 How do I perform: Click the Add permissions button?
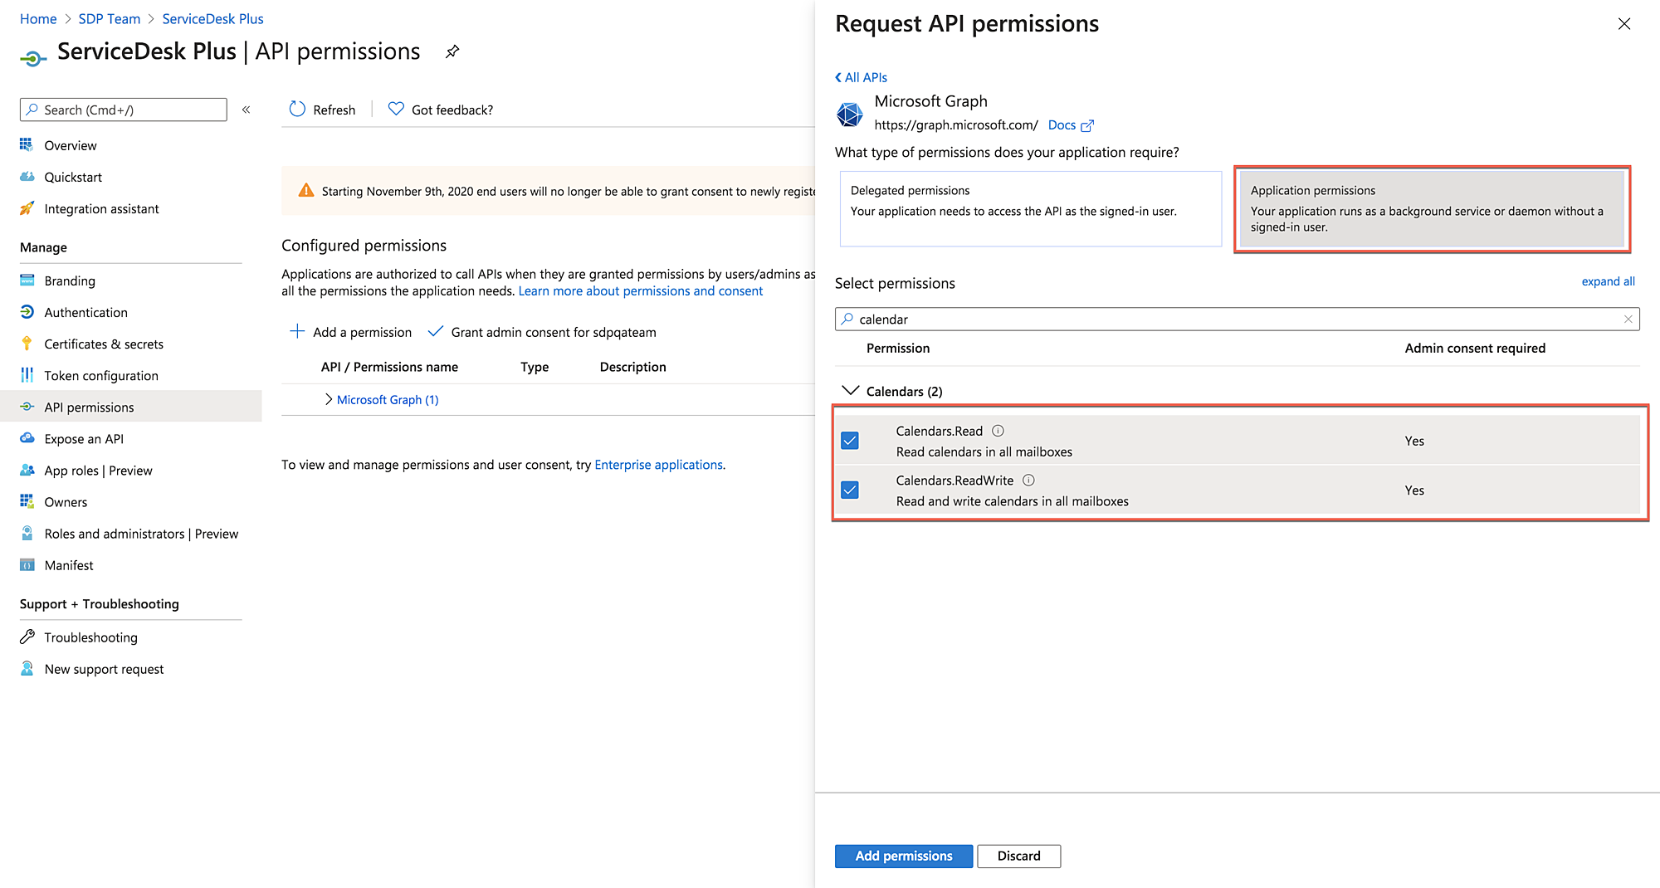903,856
